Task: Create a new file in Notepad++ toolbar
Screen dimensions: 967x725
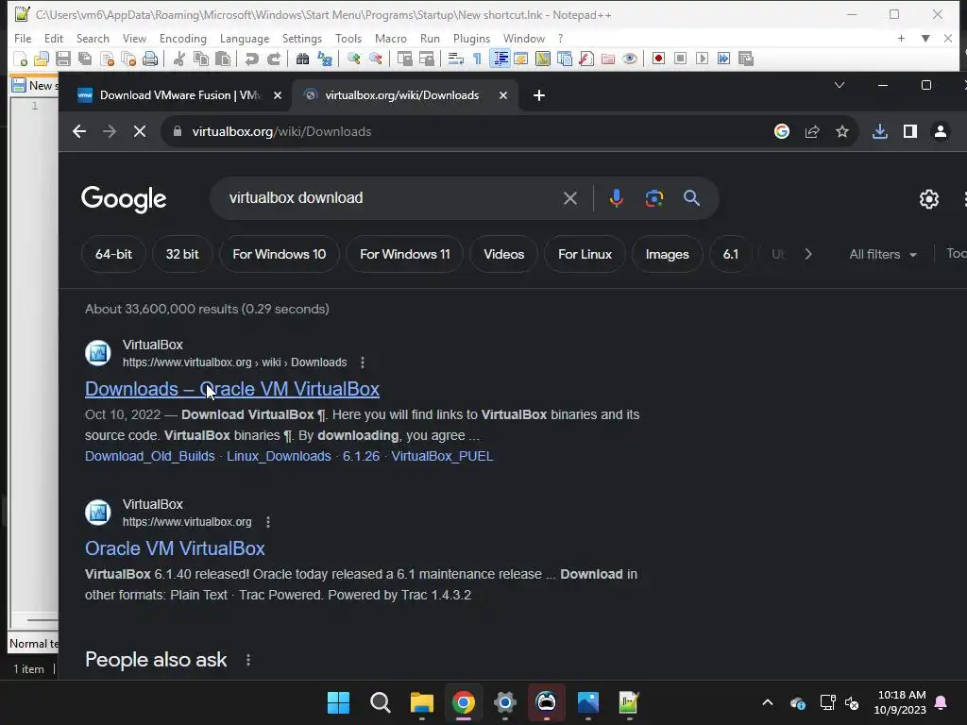Action: coord(21,59)
